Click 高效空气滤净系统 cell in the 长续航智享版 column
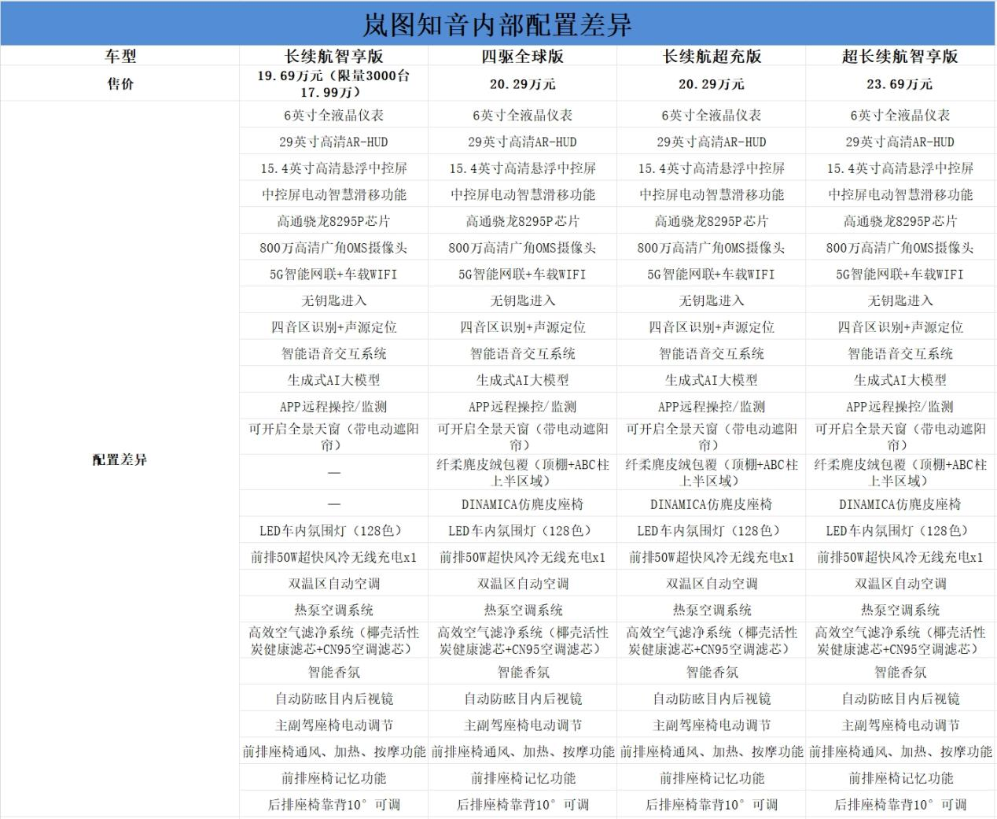This screenshot has width=997, height=819. pos(333,640)
